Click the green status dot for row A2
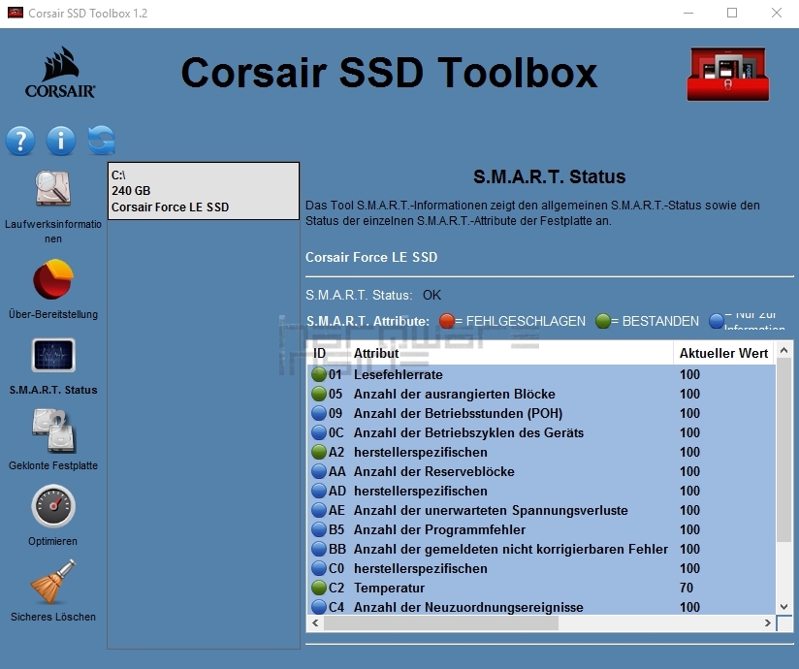The height and width of the screenshot is (669, 799). (319, 452)
